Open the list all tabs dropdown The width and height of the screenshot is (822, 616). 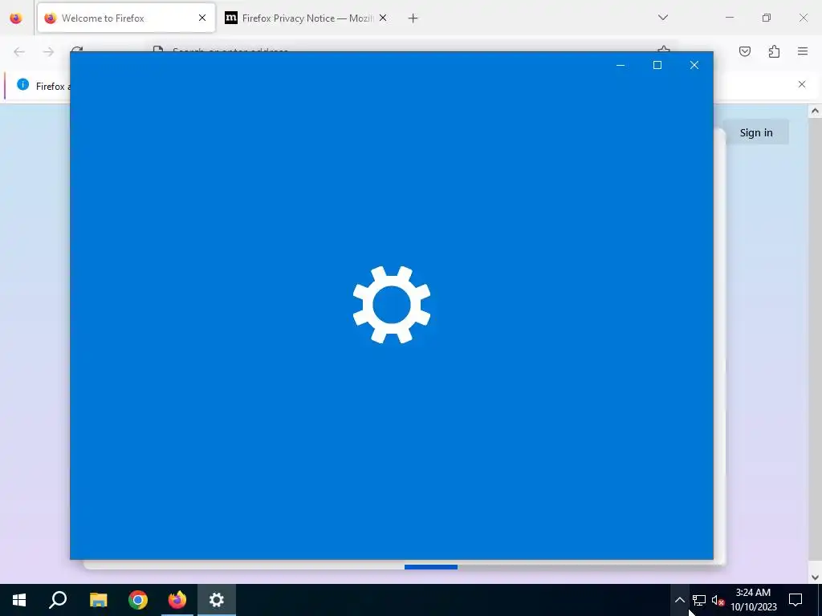(x=662, y=18)
